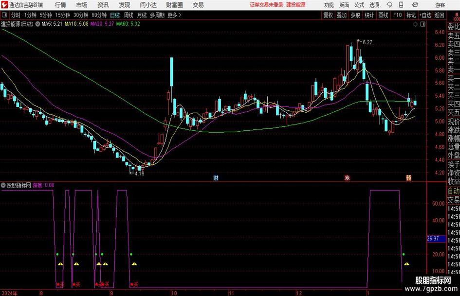Click the 4.19 low price label
460x296 pixels.
pyautogui.click(x=139, y=173)
